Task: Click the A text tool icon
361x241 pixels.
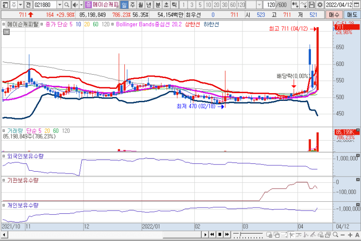Action: [357, 235]
